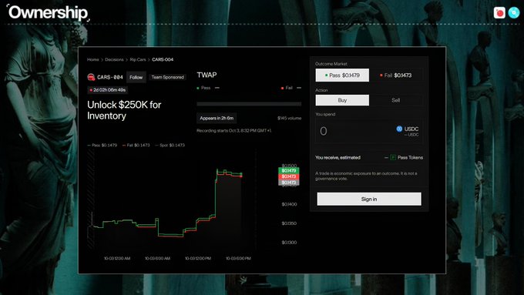Click the Pass Tokens label
Viewport: 524px width, 295px height.
coord(410,157)
